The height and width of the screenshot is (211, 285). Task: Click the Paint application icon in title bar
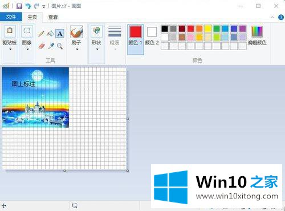(6, 6)
